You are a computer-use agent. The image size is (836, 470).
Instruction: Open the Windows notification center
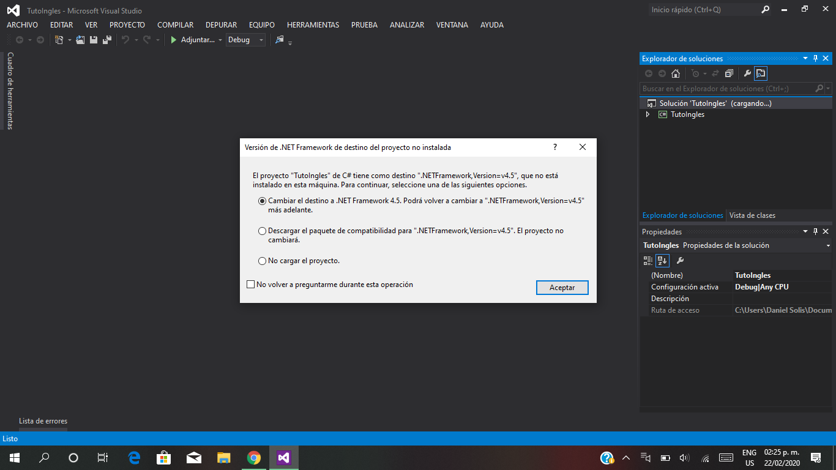[816, 458]
